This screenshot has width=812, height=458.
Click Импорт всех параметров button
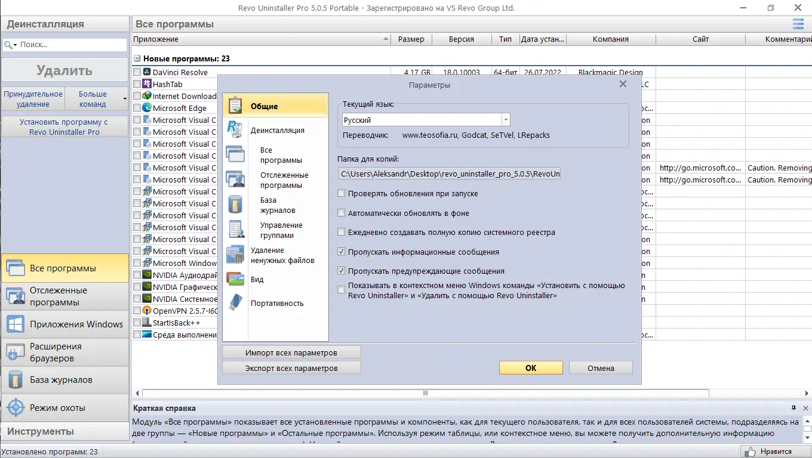[291, 352]
